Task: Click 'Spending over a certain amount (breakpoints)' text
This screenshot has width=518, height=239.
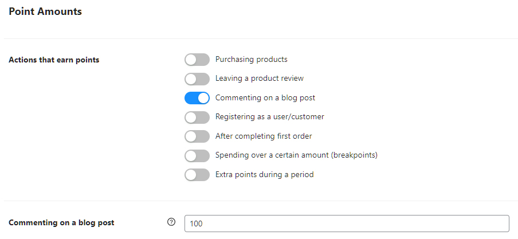Action: point(296,155)
